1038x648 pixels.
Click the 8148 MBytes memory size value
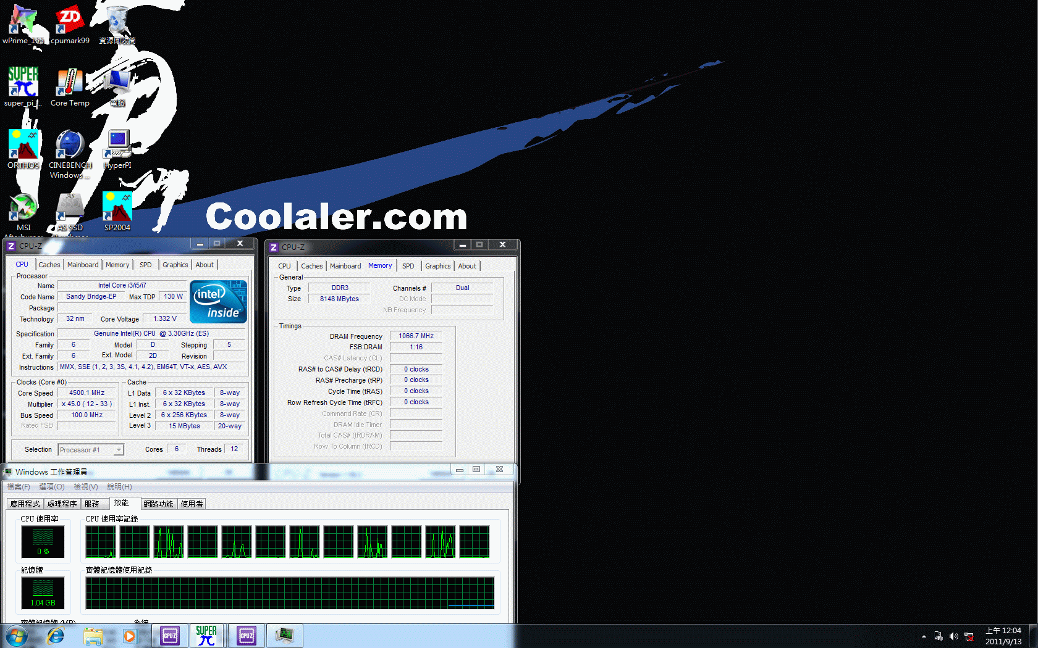339,299
